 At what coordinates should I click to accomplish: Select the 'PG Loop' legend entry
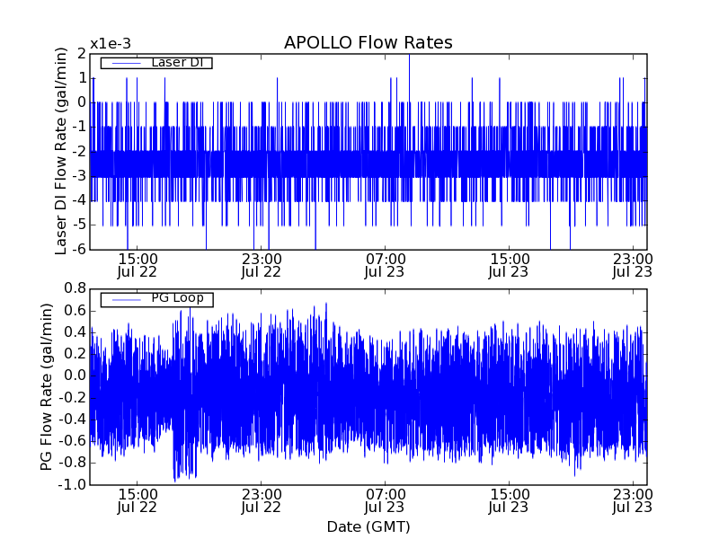tap(156, 299)
